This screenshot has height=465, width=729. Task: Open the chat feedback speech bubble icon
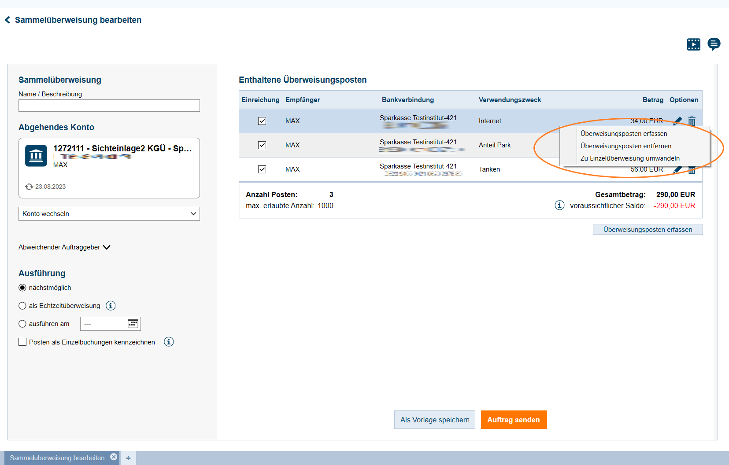(714, 44)
